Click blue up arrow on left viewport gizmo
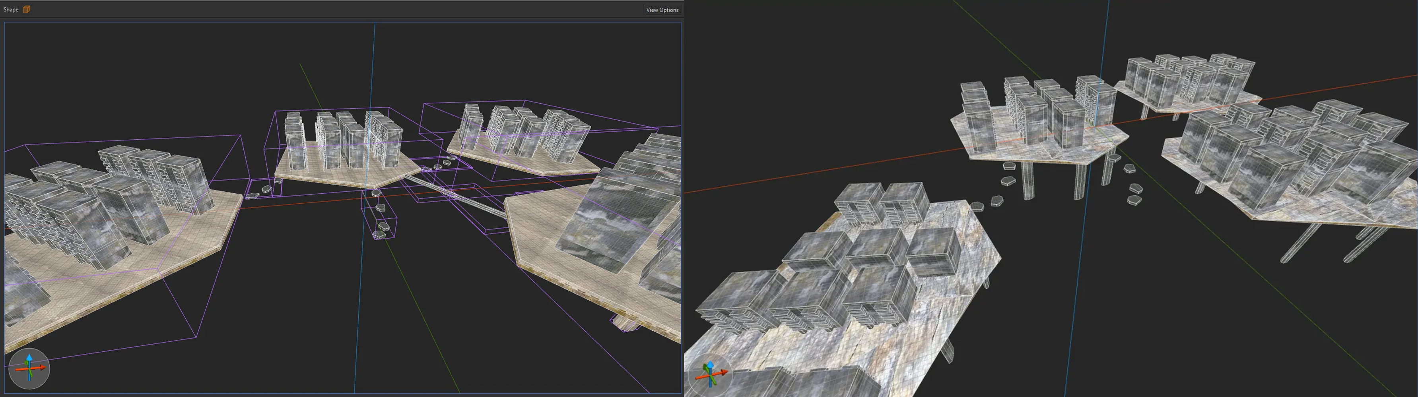Viewport: 1418px width, 397px height. click(x=29, y=358)
